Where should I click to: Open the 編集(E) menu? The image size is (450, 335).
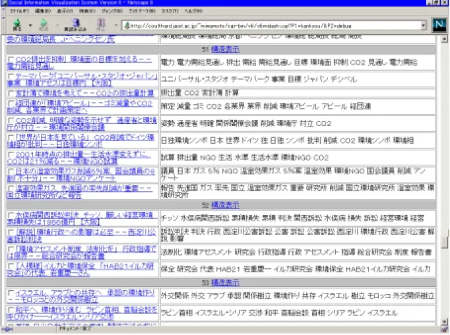coord(43,11)
